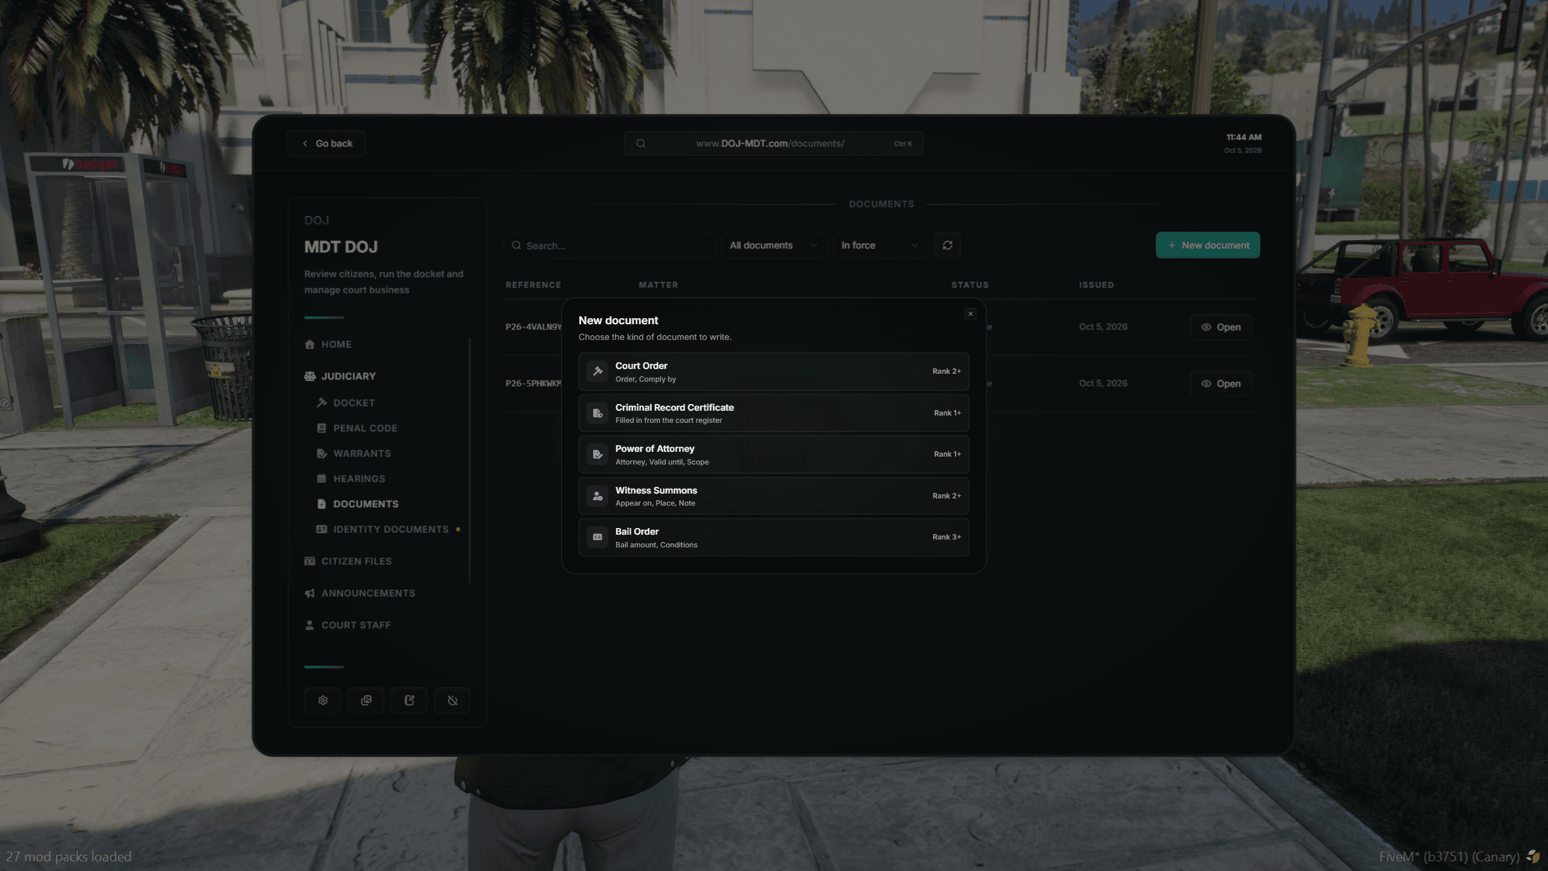
Task: Click the Judiciary scales icon
Action: pyautogui.click(x=310, y=376)
